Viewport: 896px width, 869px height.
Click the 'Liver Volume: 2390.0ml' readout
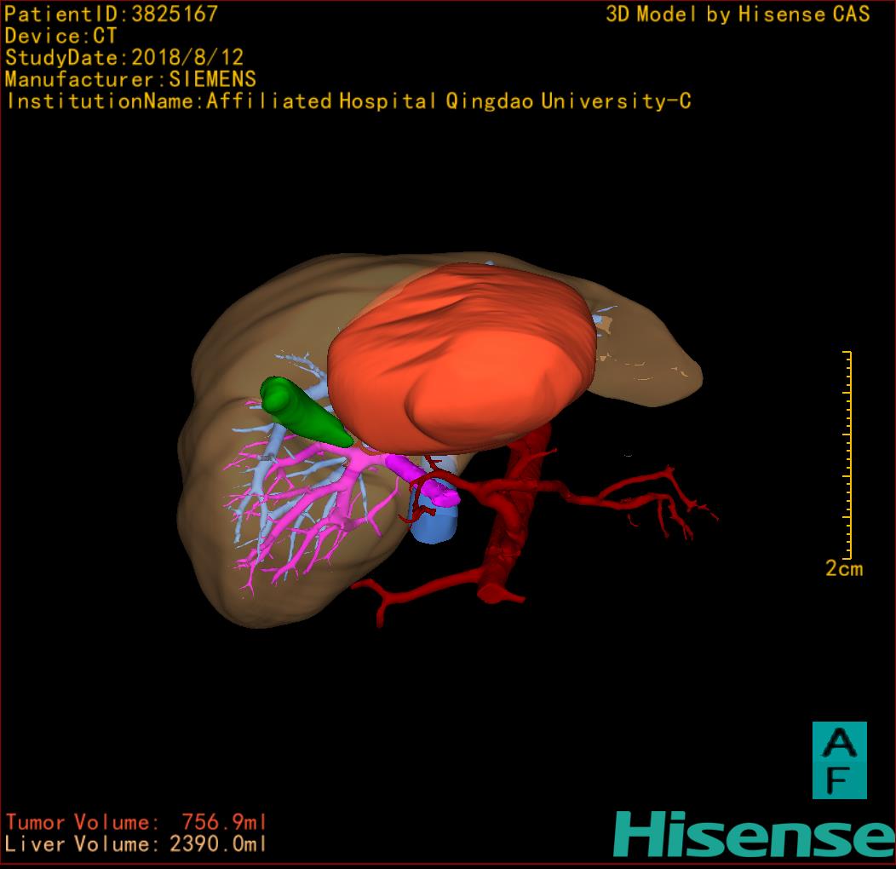pyautogui.click(x=135, y=843)
